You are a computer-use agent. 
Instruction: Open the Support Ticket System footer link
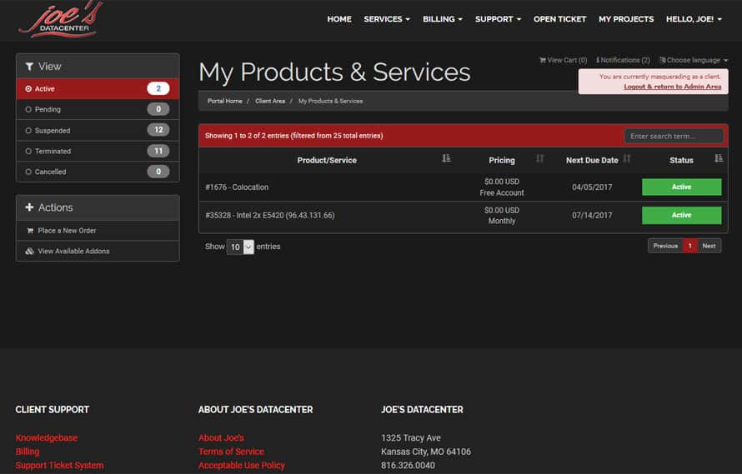[x=60, y=466]
